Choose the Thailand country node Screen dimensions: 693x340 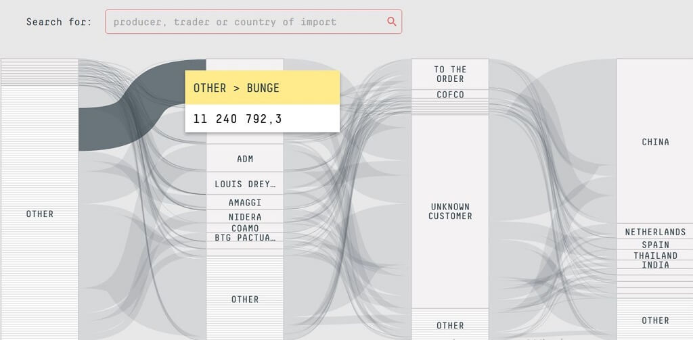point(654,256)
